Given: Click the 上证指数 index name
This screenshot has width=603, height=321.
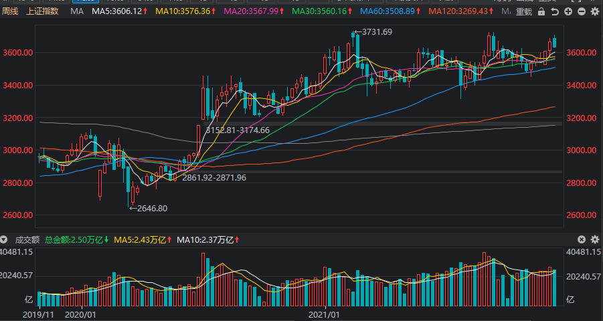Looking at the screenshot, I should pyautogui.click(x=42, y=11).
